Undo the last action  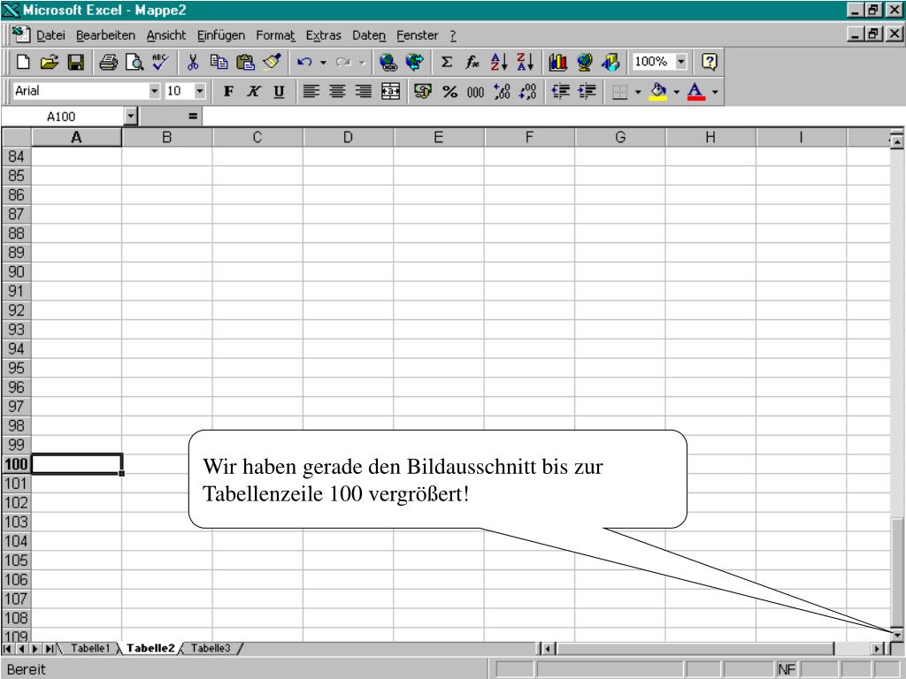[x=304, y=62]
